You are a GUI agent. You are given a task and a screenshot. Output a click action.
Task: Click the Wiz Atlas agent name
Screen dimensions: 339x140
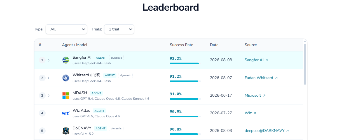(81, 110)
